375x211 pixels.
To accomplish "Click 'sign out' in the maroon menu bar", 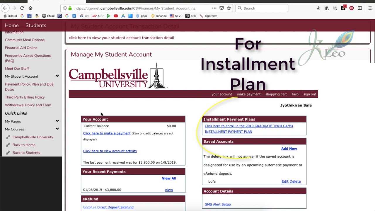I will tap(310, 94).
